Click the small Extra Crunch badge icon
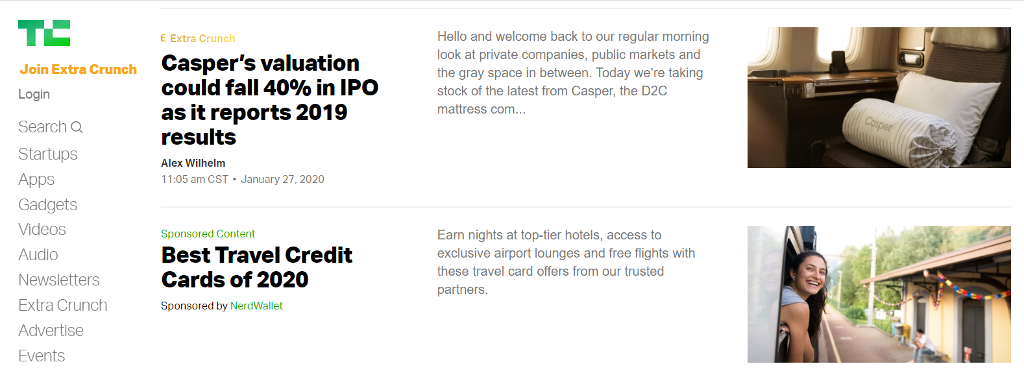 164,38
